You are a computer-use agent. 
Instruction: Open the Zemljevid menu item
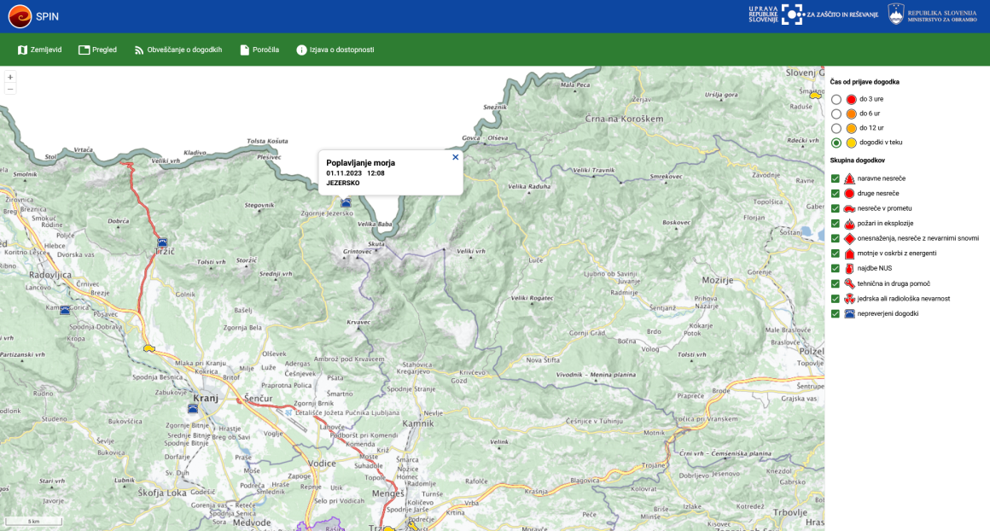pos(39,50)
